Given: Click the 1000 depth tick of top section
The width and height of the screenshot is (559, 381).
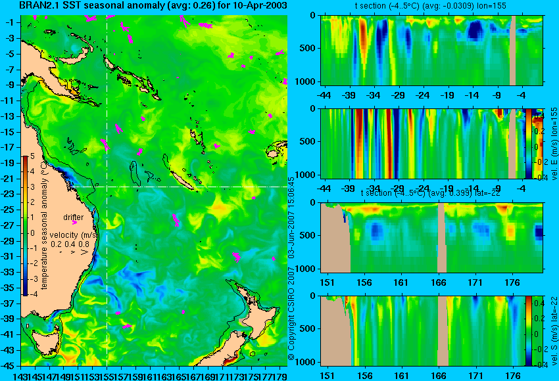Looking at the screenshot, I should pyautogui.click(x=306, y=81).
